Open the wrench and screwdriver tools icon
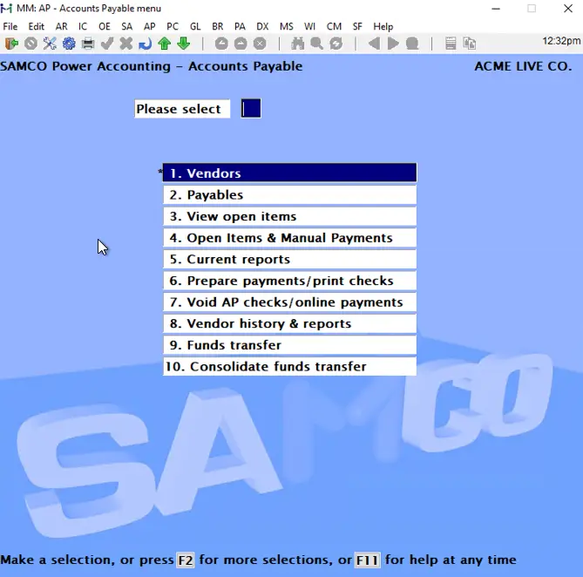Viewport: 583px width, 577px height. point(49,44)
